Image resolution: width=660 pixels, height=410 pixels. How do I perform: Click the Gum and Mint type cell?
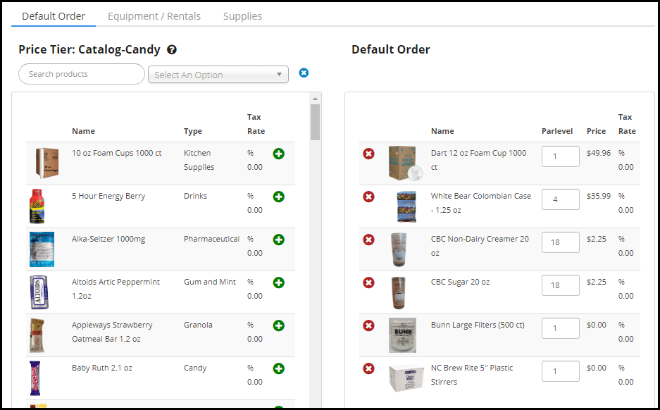pyautogui.click(x=210, y=282)
